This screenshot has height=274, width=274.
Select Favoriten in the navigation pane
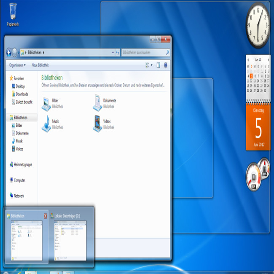pyautogui.click(x=17, y=78)
